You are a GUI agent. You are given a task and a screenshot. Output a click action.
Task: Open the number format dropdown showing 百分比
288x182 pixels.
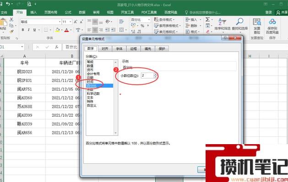149,20
